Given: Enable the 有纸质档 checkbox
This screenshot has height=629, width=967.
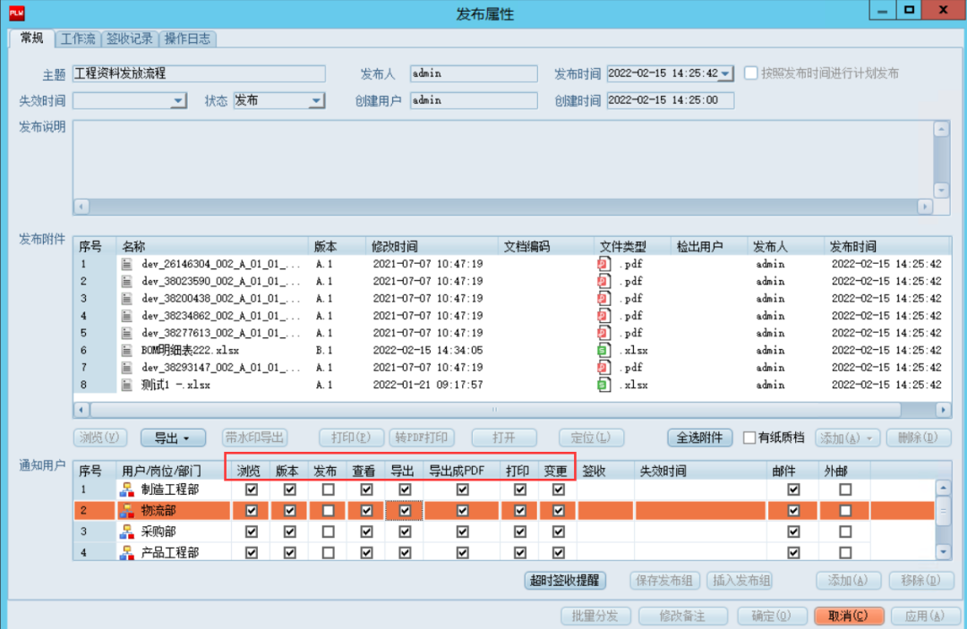Looking at the screenshot, I should pyautogui.click(x=749, y=438).
